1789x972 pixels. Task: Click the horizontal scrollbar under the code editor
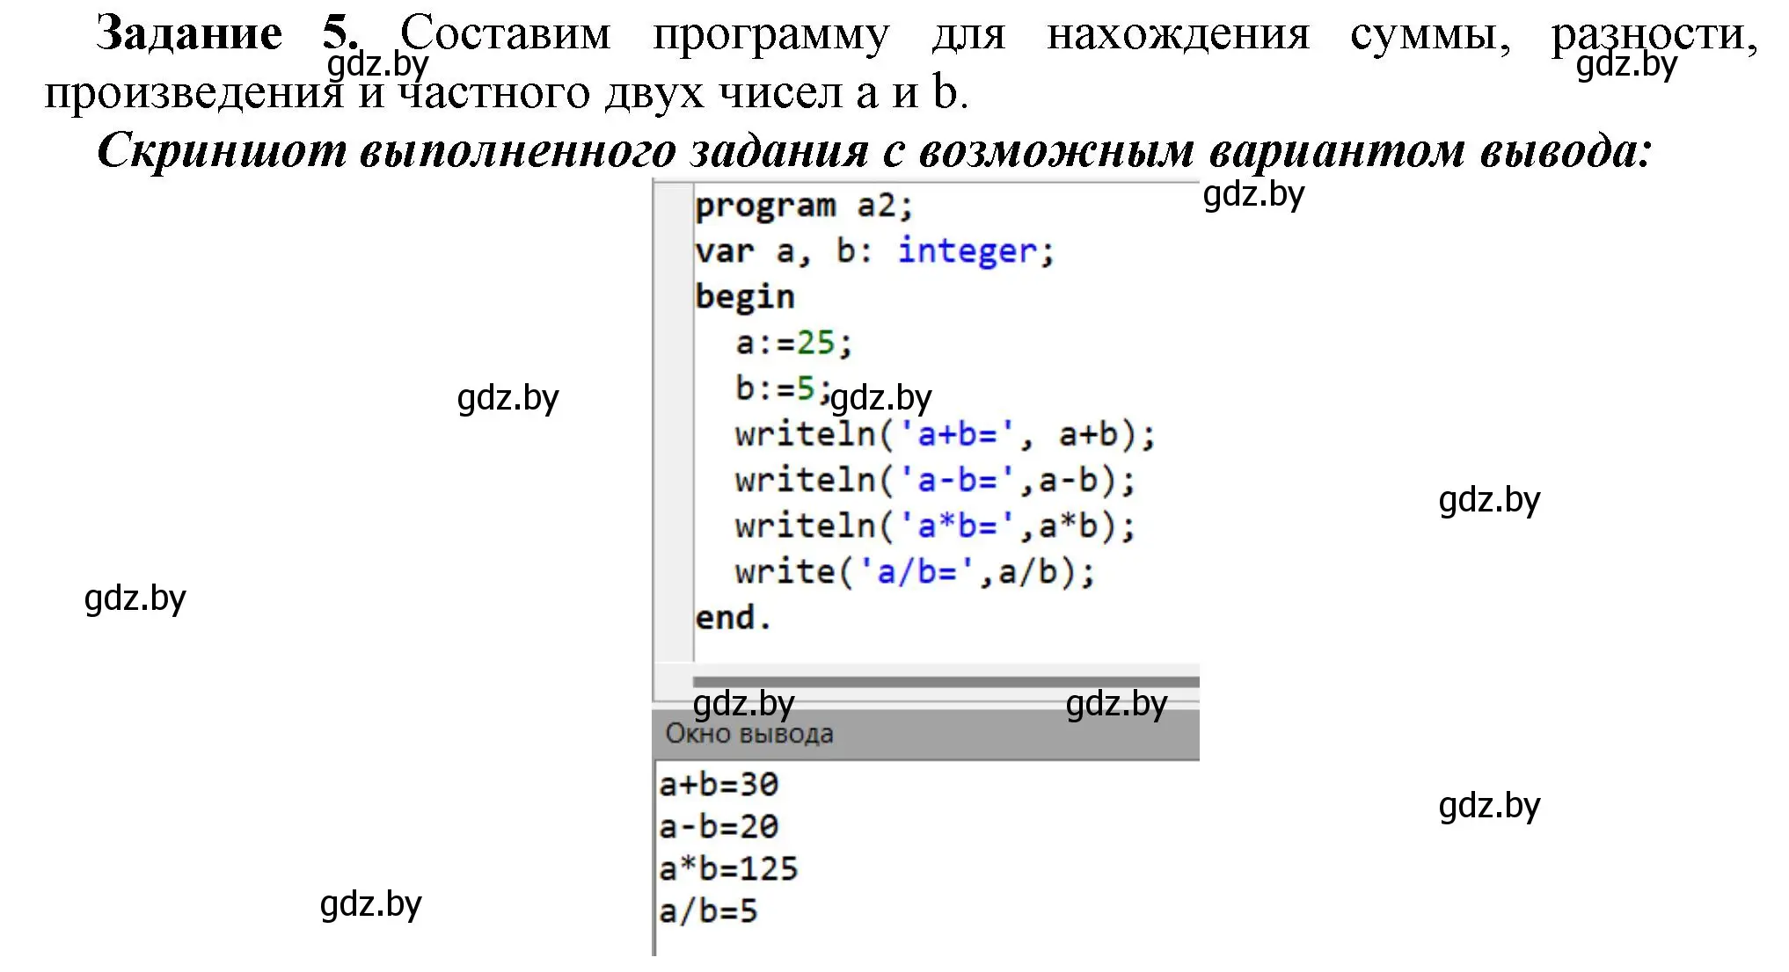coord(946,681)
